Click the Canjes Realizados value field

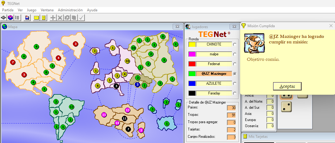[231, 137]
